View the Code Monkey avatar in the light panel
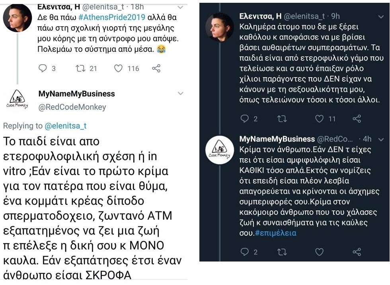This screenshot has width=390, height=285. point(18,100)
